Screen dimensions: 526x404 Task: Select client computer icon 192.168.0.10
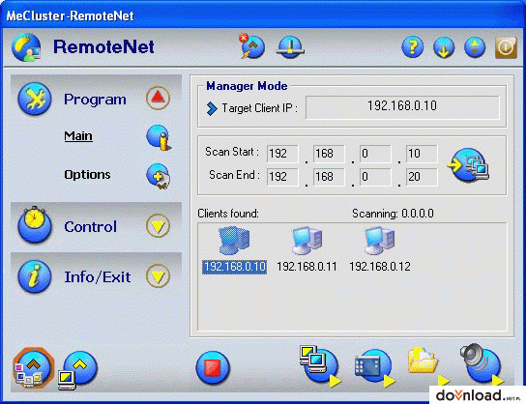[234, 241]
